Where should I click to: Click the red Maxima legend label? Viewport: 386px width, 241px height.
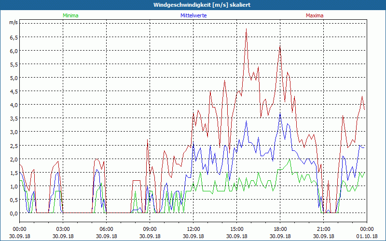[x=315, y=15]
